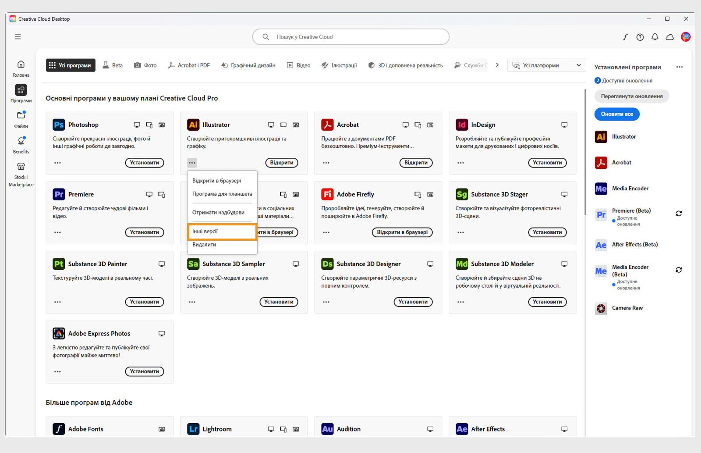Screen dimensions: 701x453
Task: Click update icon next to Premiere (Beta)
Action: coord(678,214)
